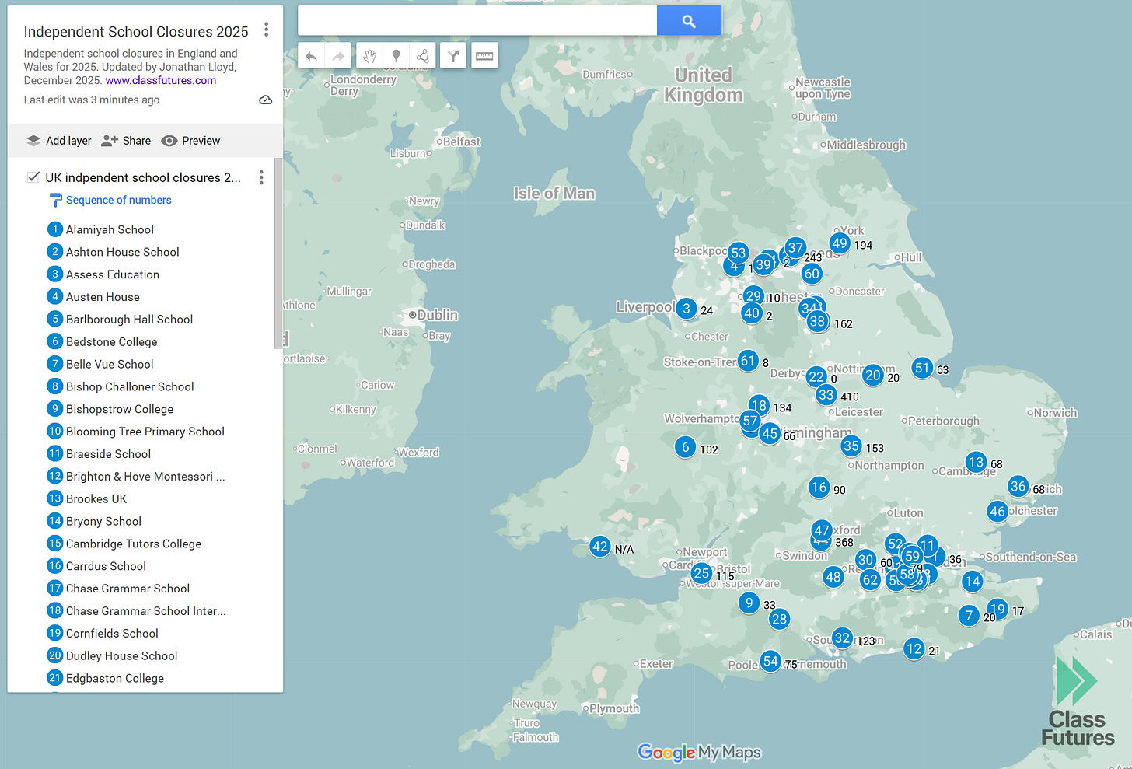This screenshot has height=769, width=1132.
Task: Click the Add directions icon
Action: pyautogui.click(x=453, y=55)
